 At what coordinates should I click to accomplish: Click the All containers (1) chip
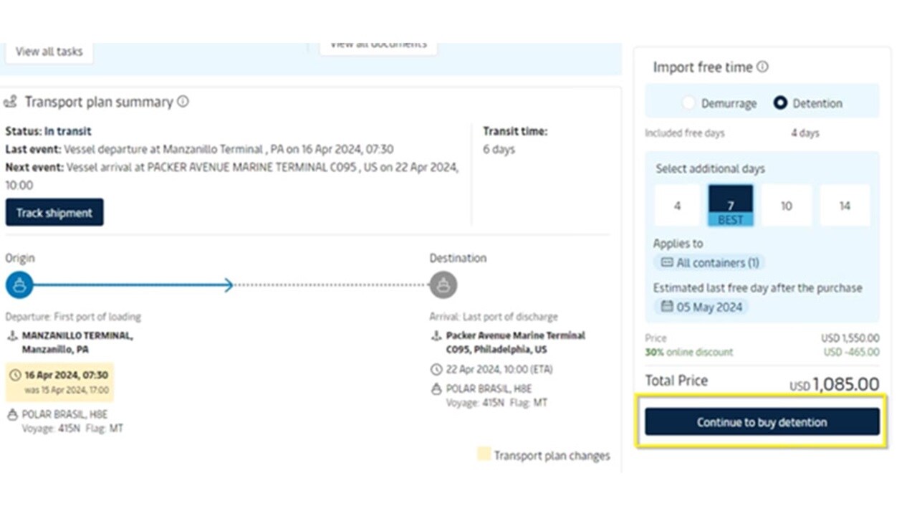tap(709, 262)
